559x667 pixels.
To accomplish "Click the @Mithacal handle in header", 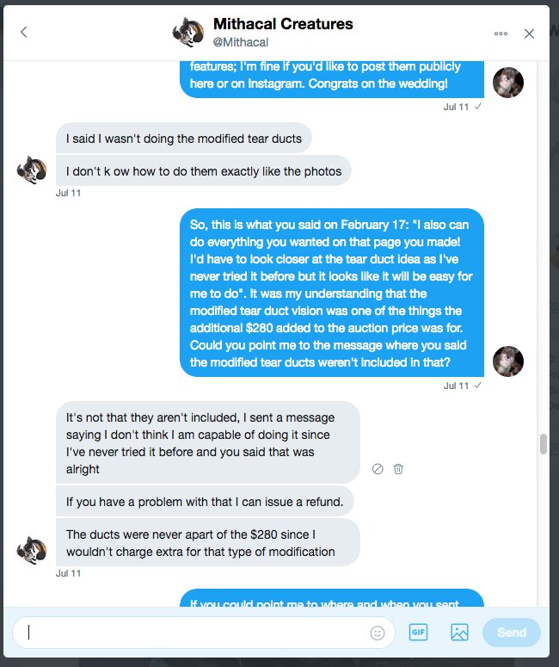I will point(241,42).
